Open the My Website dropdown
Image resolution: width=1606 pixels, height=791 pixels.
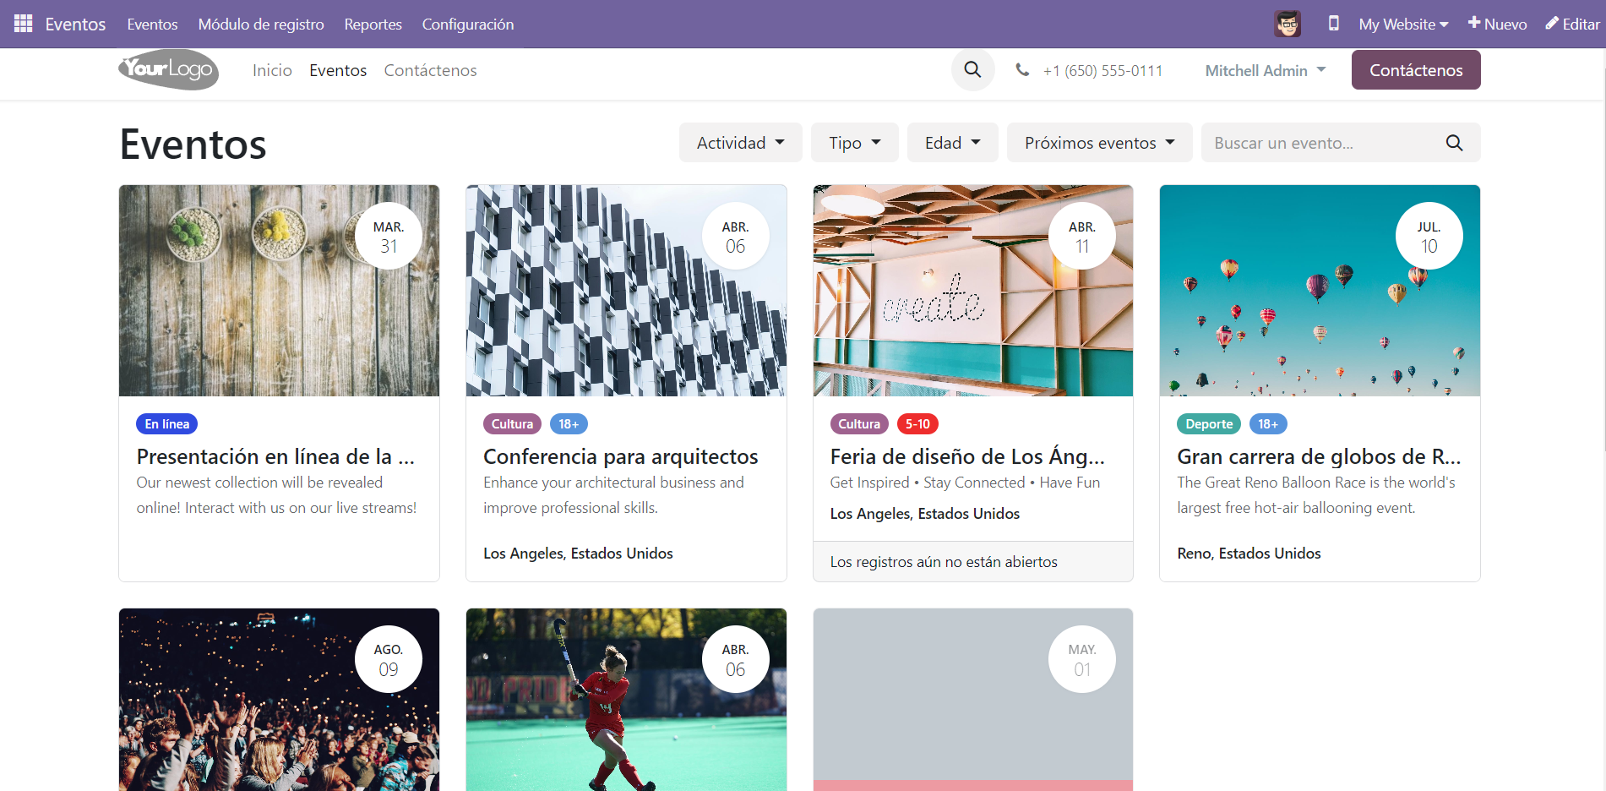1403,24
